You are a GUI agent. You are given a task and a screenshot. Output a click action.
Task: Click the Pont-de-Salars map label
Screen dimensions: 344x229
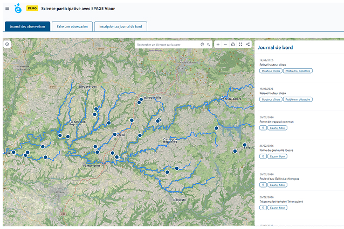pyautogui.click(x=231, y=99)
